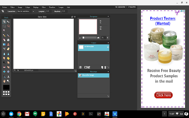Viewport: 189px width, 118px height.
Task: Open Chrome from the taskbar shelf
Action: click(19, 114)
